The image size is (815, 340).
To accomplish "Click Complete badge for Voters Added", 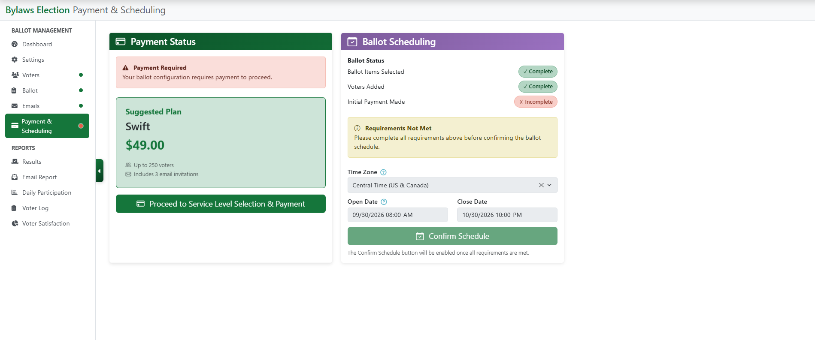I will point(538,87).
